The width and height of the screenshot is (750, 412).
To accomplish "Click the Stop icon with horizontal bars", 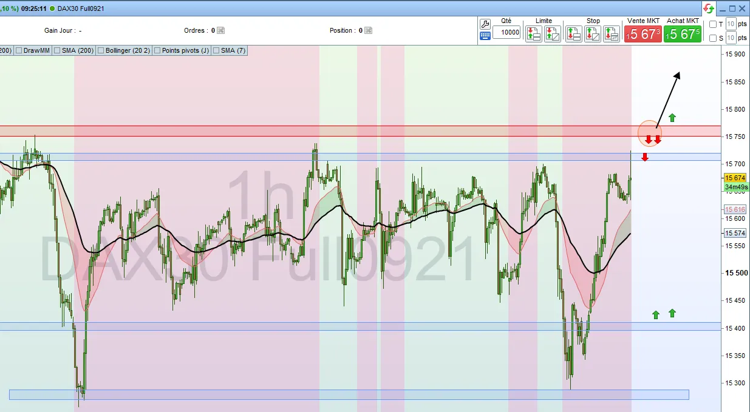I will 573,34.
